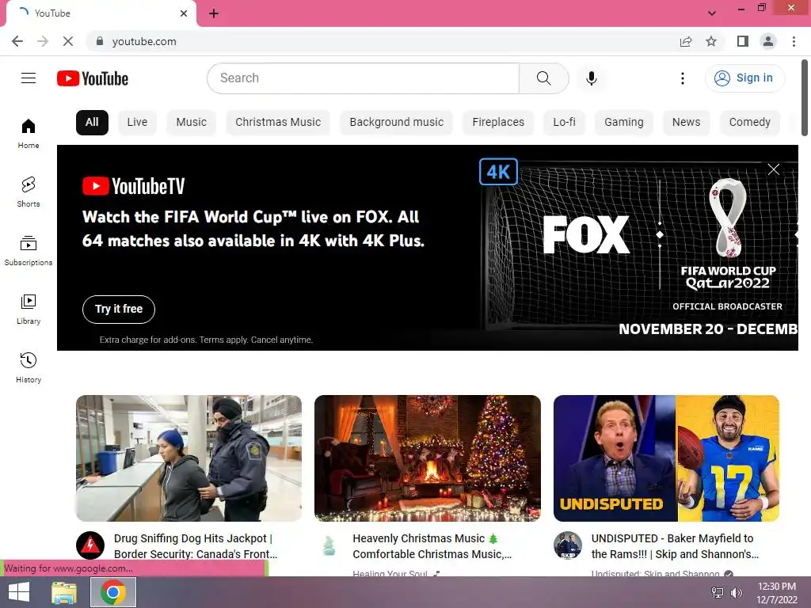Open the Windows Start menu
Screen dimensions: 811x608
[19, 592]
